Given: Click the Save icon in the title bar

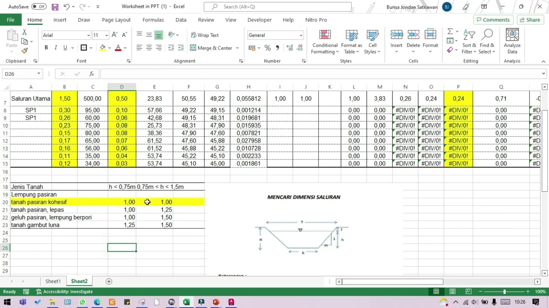Looking at the screenshot, I should [55, 7].
